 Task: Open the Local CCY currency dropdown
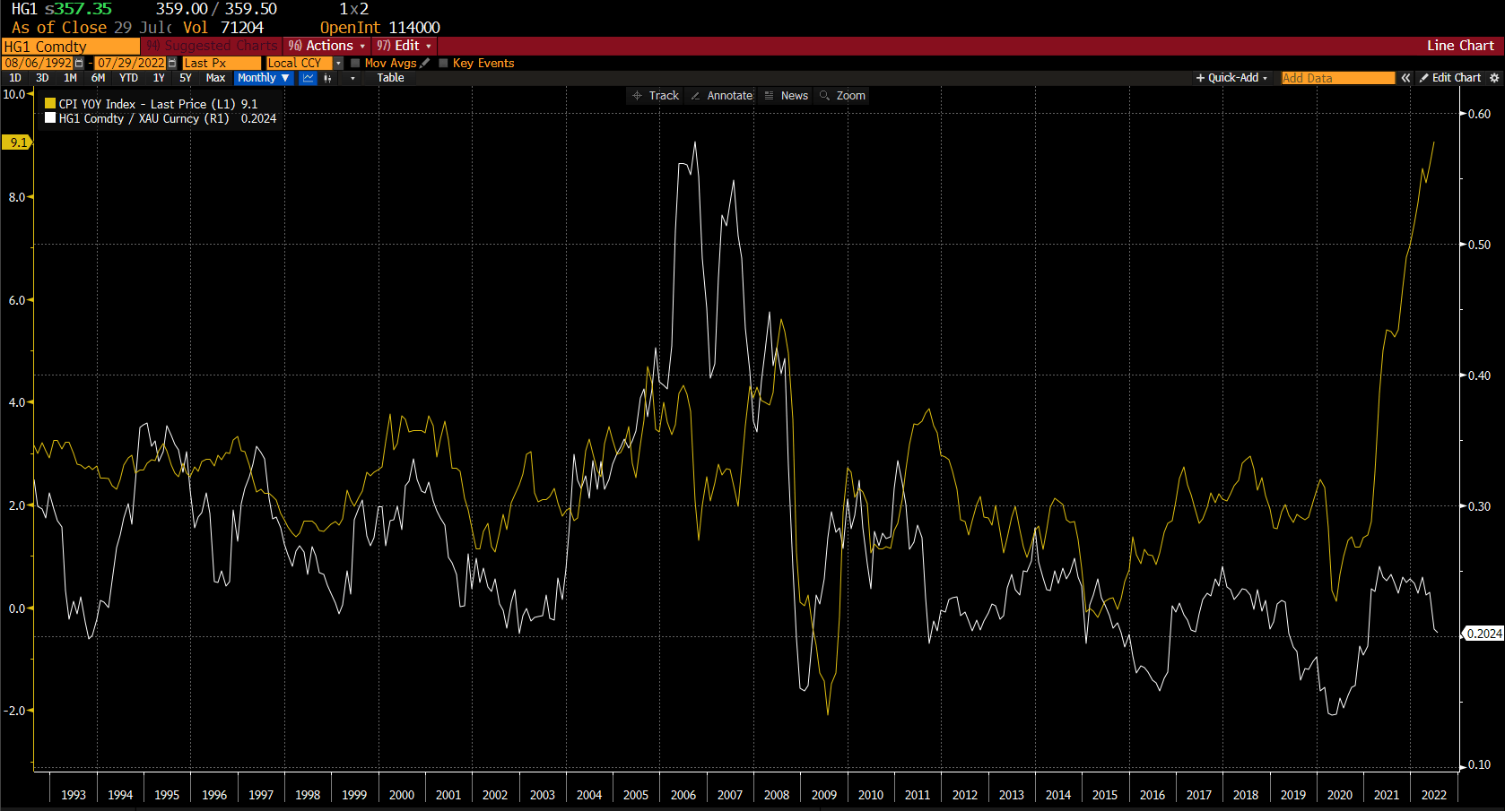(x=337, y=63)
